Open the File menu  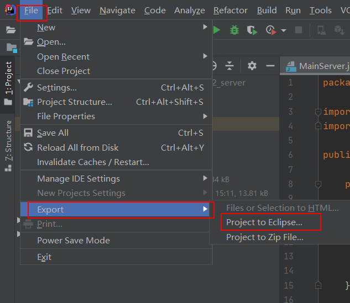point(32,10)
